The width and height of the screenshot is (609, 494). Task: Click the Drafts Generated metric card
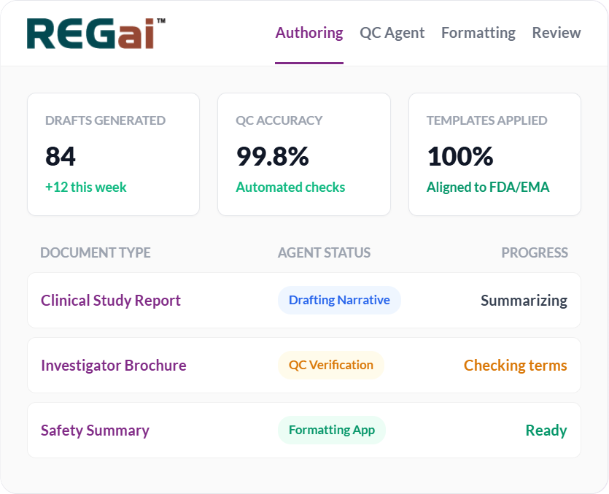point(113,154)
